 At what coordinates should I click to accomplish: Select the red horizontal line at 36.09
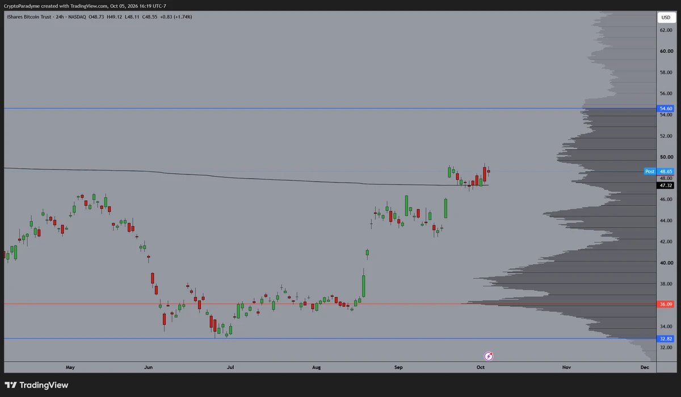[328, 305]
